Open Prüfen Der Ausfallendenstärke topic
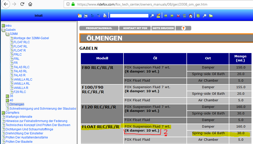The height and width of the screenshot is (144, 253). 27,137
